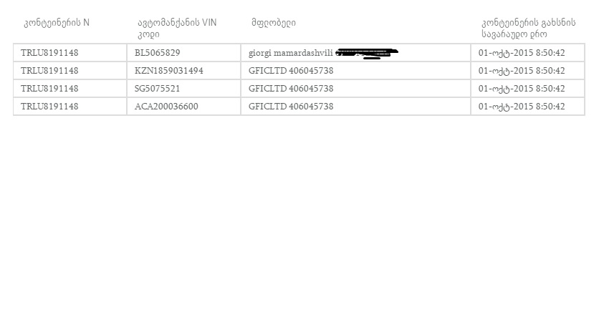The height and width of the screenshot is (329, 599).
Task: Select VIN code ACA200036600 cell
Action: coord(183,107)
